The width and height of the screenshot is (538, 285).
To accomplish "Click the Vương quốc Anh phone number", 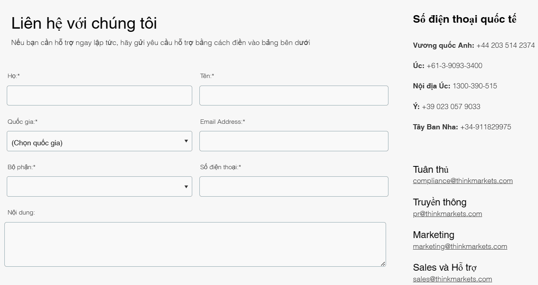I will coord(505,45).
